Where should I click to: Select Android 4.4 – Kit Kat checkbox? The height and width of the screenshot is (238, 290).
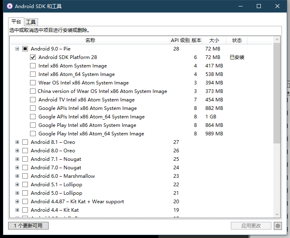[x=25, y=210]
